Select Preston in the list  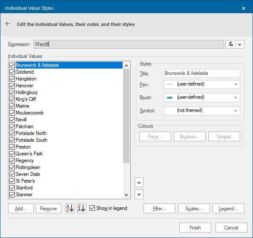click(x=23, y=147)
